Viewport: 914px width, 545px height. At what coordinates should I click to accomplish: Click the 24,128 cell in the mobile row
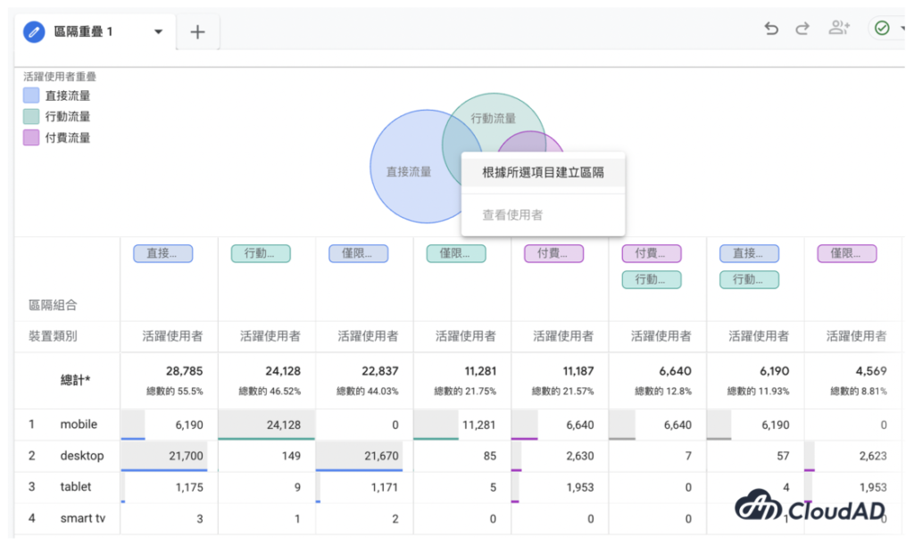click(283, 425)
